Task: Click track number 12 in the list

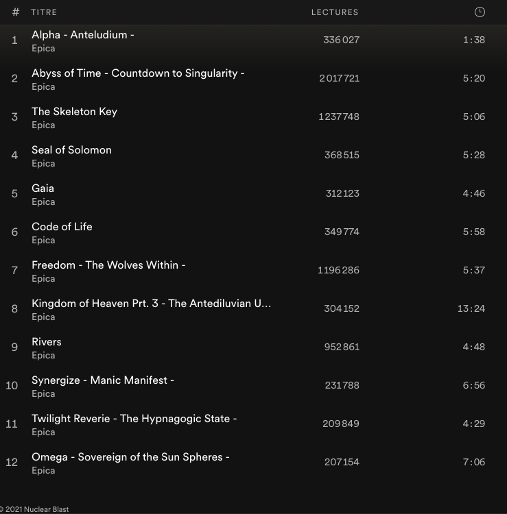Action: pyautogui.click(x=12, y=462)
